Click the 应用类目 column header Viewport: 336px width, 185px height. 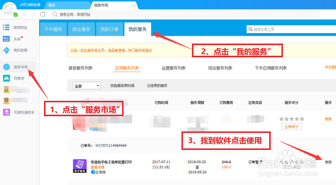coord(255,103)
